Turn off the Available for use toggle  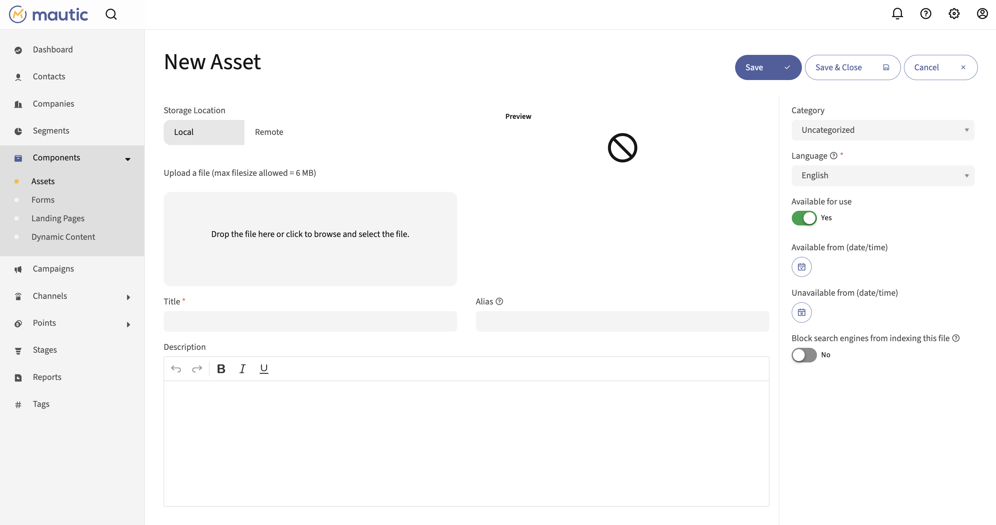804,218
